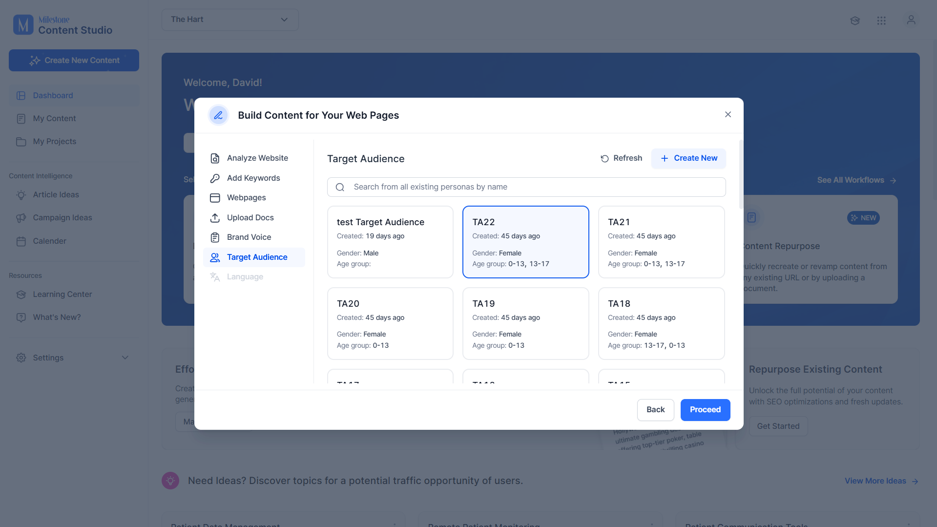Viewport: 937px width, 527px height.
Task: Click the Analyze Website step icon
Action: point(215,158)
